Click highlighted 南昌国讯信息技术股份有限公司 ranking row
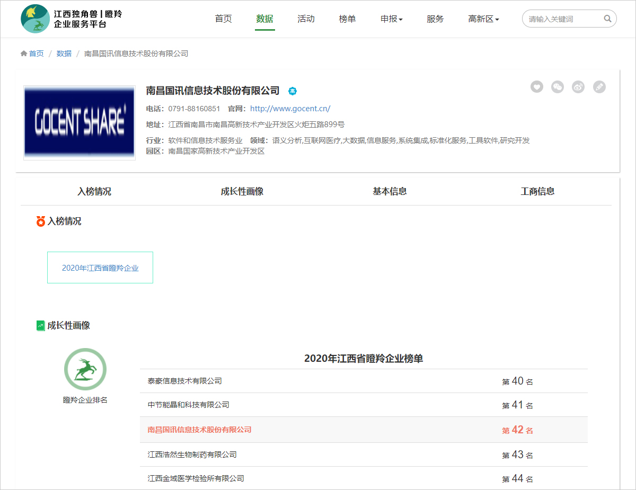Viewport: 636px width, 490px height. point(364,430)
